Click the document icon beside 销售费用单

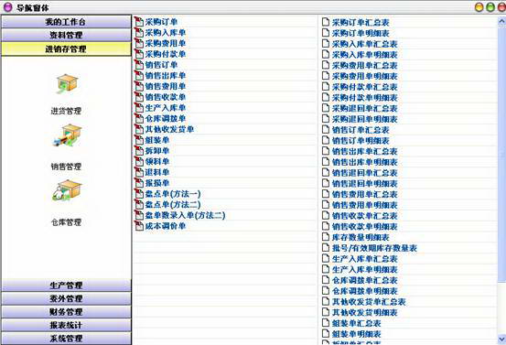[x=139, y=86]
